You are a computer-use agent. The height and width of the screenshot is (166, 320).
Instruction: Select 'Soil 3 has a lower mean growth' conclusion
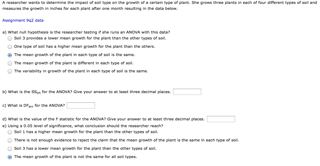10,149
